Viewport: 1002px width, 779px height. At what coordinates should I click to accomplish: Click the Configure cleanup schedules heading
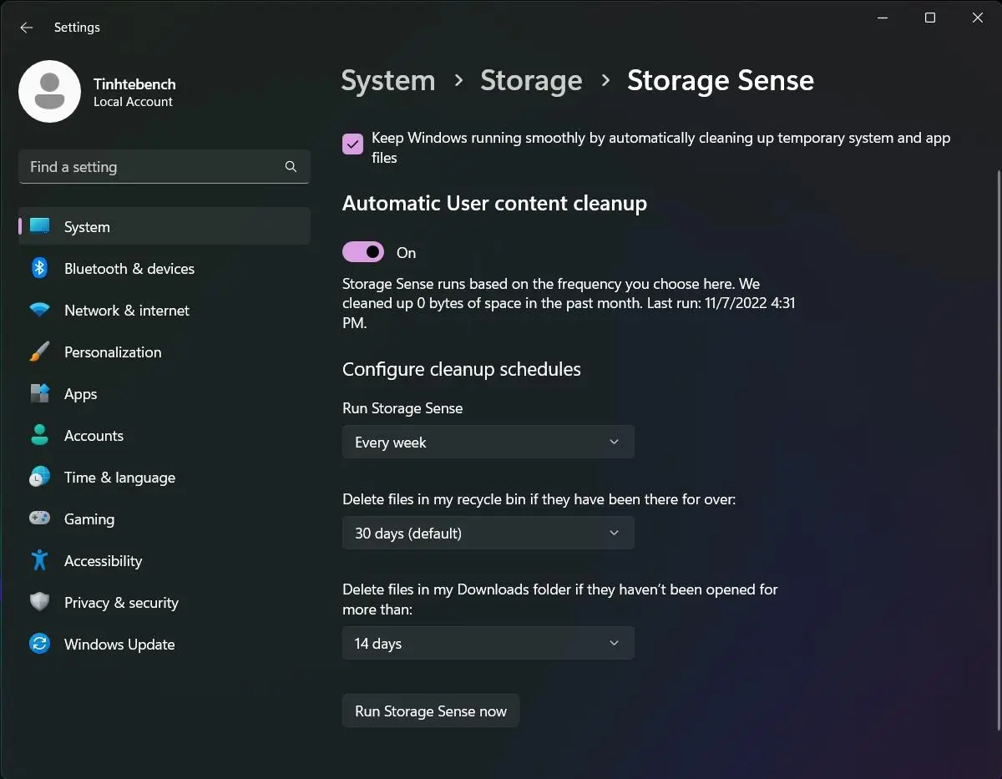(x=462, y=369)
